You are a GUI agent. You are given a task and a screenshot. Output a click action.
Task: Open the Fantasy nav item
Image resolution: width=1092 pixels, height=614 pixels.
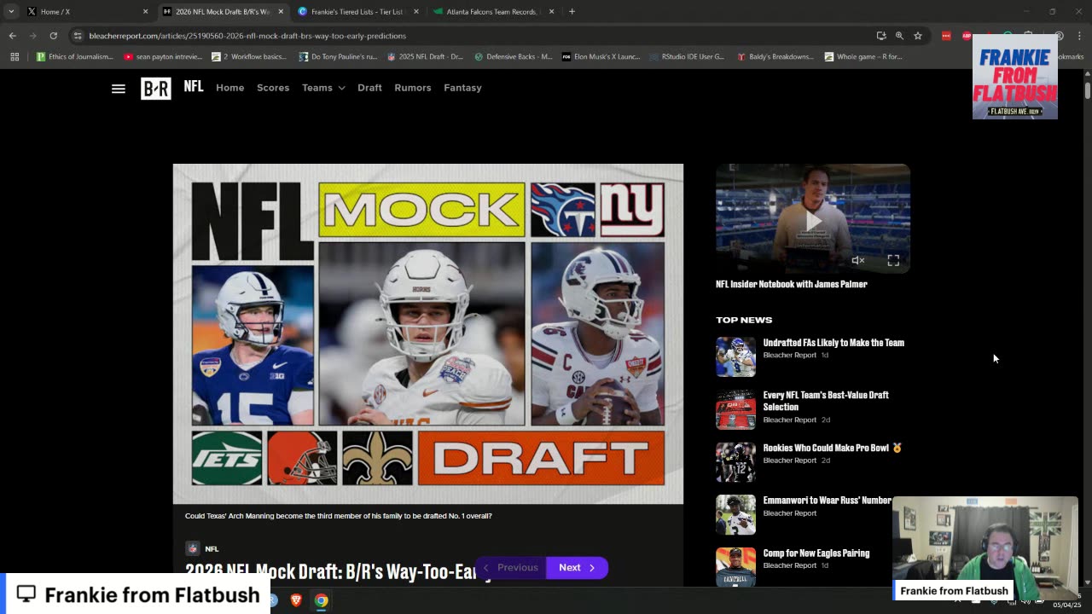tap(462, 88)
